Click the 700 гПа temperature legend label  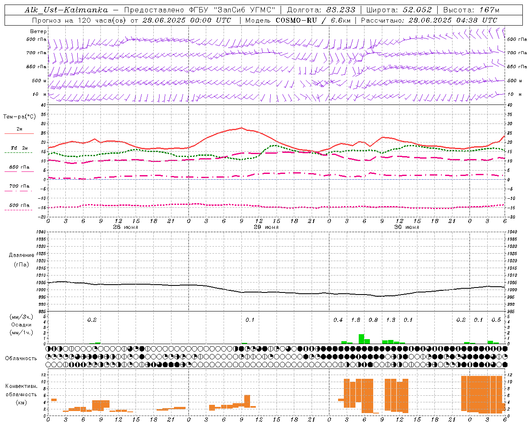coord(19,186)
